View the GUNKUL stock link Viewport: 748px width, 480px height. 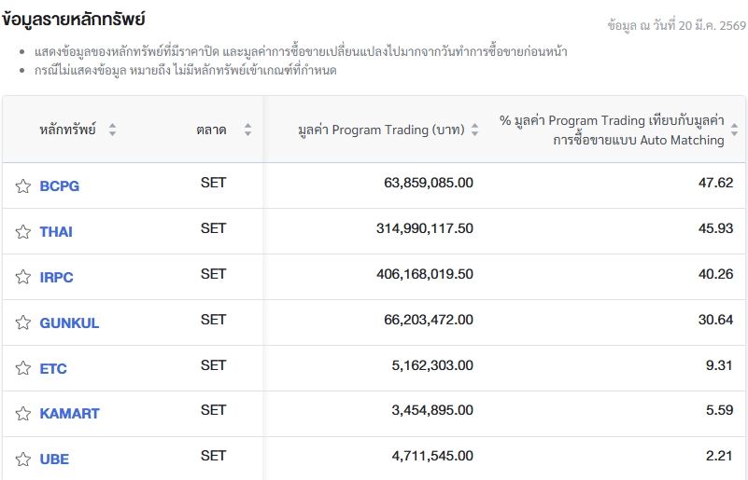(69, 323)
